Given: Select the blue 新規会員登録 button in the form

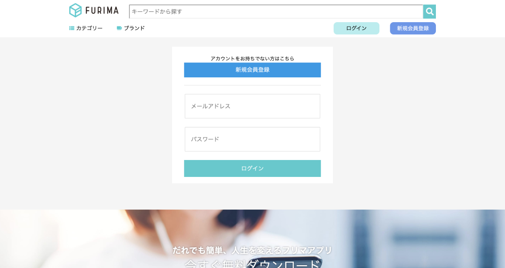Looking at the screenshot, I should (x=253, y=70).
